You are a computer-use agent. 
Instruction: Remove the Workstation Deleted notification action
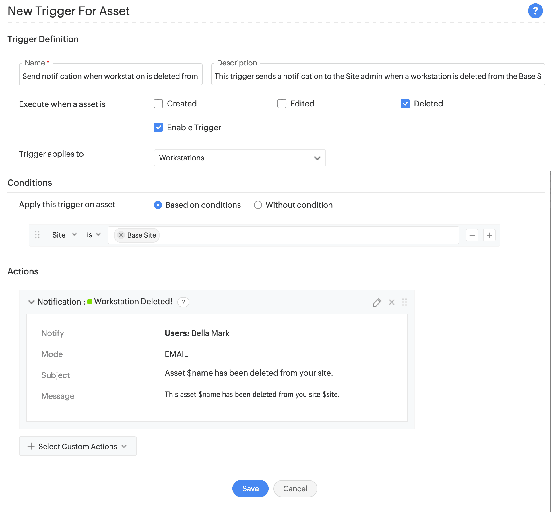(x=391, y=302)
